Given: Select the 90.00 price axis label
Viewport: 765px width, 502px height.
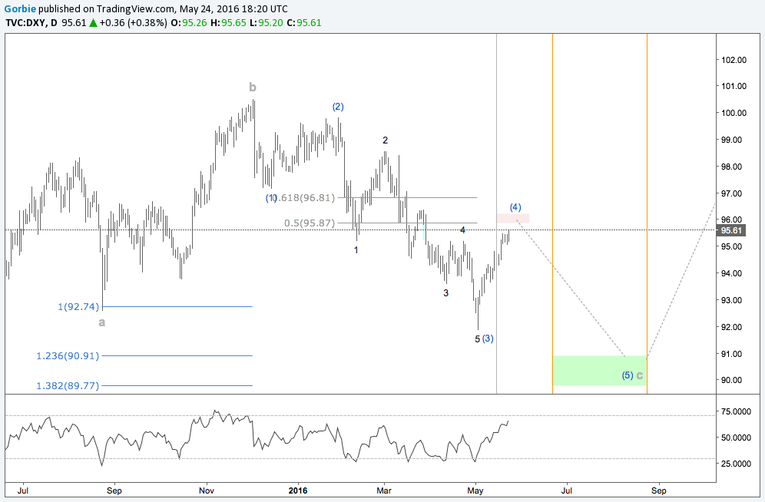Looking at the screenshot, I should (x=732, y=380).
